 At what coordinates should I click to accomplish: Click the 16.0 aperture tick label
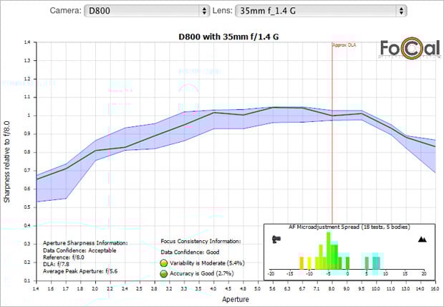coord(435,289)
